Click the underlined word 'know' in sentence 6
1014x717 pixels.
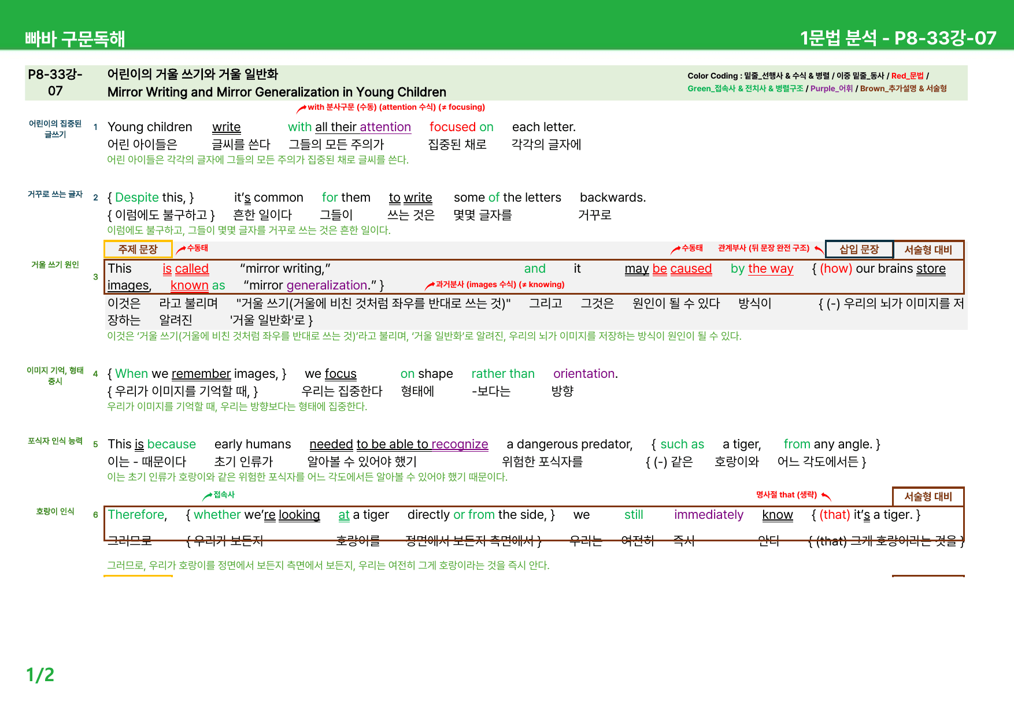[778, 515]
